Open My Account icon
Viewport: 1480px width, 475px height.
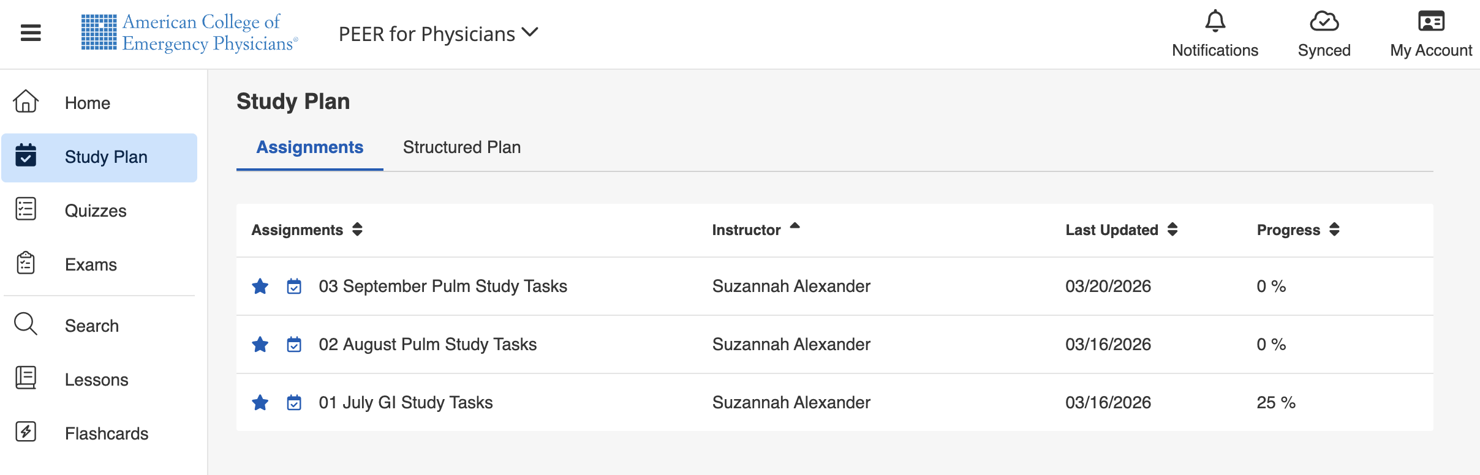point(1432,21)
